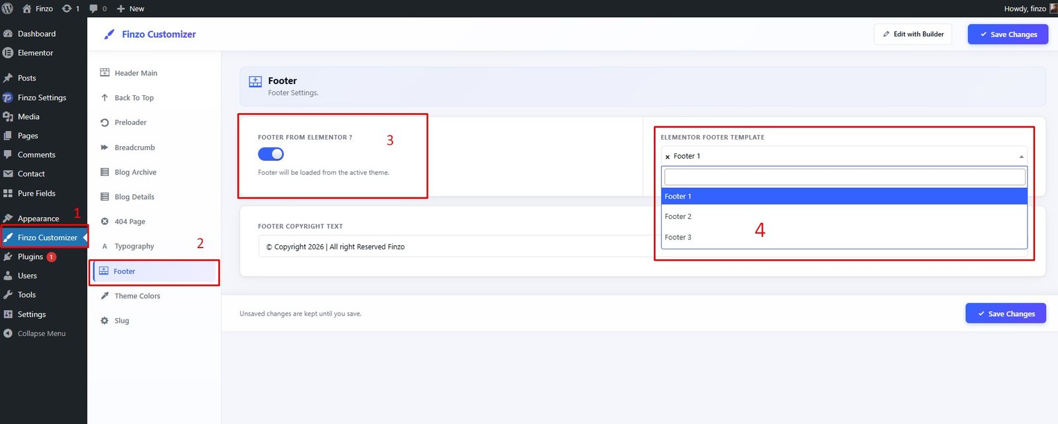Go to Posts menu
Viewport: 1058px width, 424px height.
click(x=26, y=78)
